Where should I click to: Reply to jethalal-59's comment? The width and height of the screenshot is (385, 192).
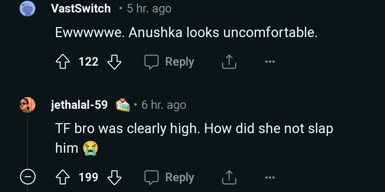coord(169,177)
